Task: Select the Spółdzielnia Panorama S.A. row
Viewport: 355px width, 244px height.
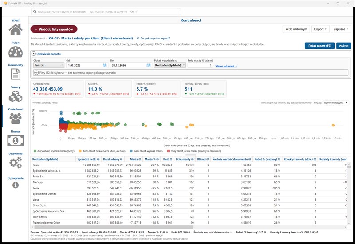Action: pyautogui.click(x=189, y=211)
